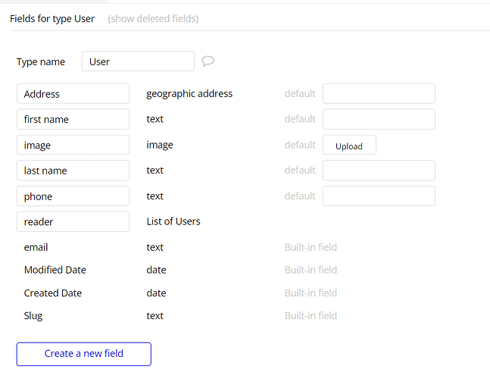Viewport: 490px width, 379px height.
Task: Click the List of Users type label
Action: click(x=173, y=222)
